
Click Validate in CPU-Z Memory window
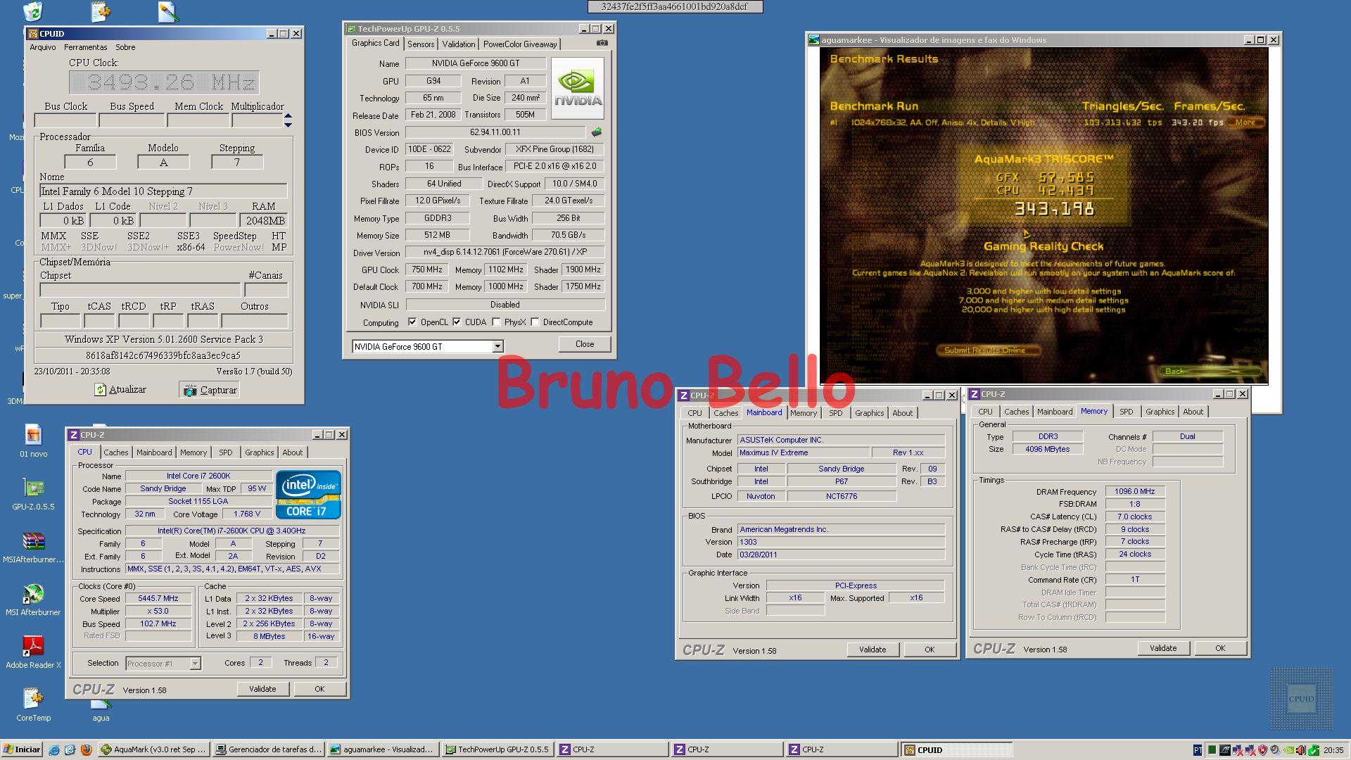point(1163,648)
